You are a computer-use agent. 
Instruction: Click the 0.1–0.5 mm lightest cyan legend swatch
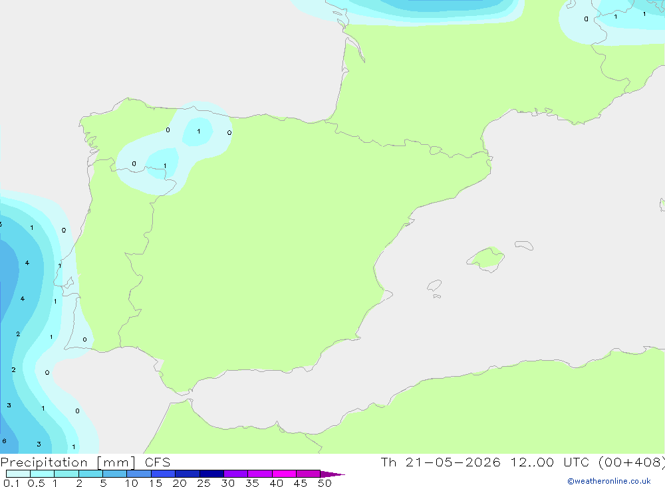(18, 474)
